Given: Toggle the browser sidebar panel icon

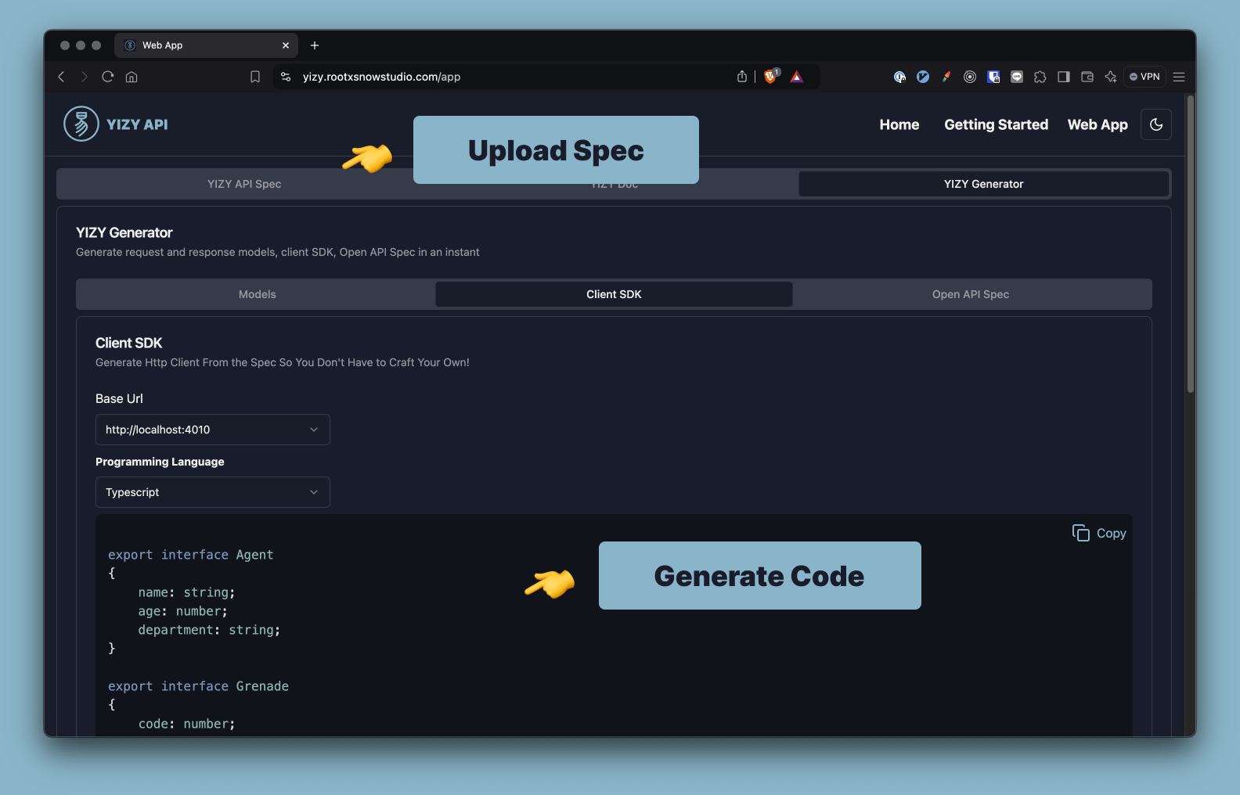Looking at the screenshot, I should pos(1064,77).
